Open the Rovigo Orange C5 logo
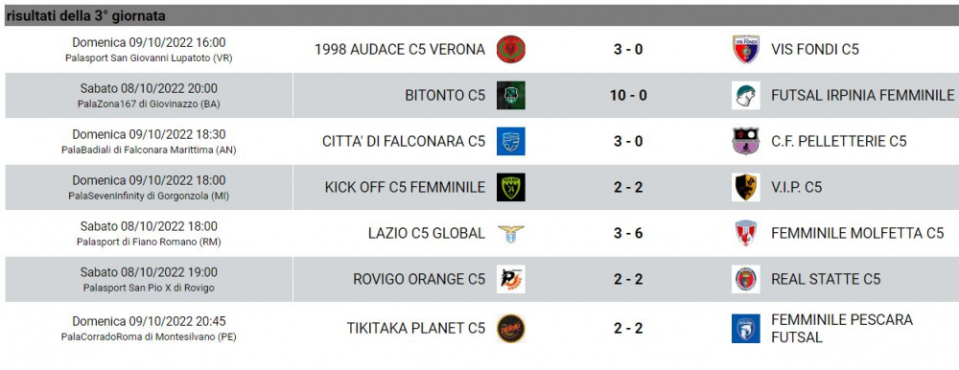This screenshot has width=959, height=370. [511, 279]
